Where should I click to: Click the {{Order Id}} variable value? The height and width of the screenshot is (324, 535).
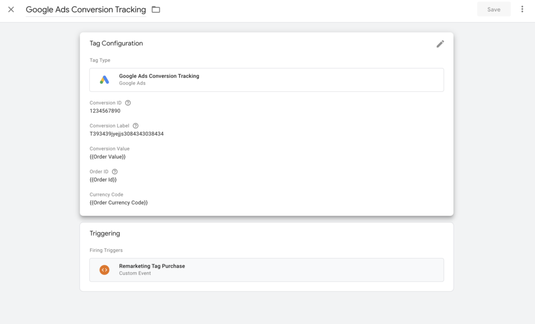tap(103, 179)
